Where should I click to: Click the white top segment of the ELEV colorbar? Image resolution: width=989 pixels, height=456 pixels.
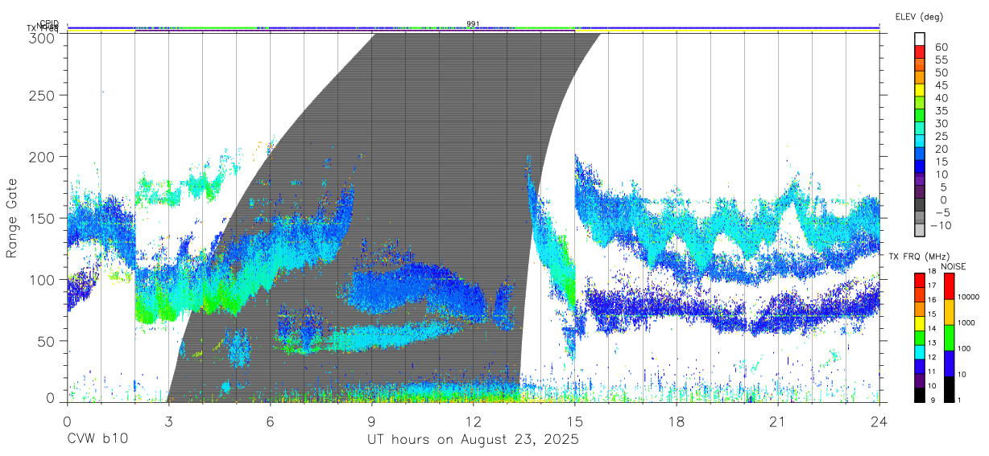point(920,39)
